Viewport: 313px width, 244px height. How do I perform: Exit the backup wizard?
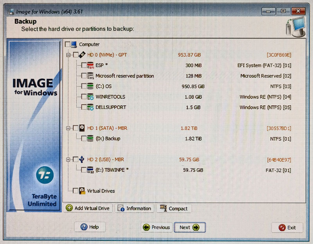click(x=287, y=228)
